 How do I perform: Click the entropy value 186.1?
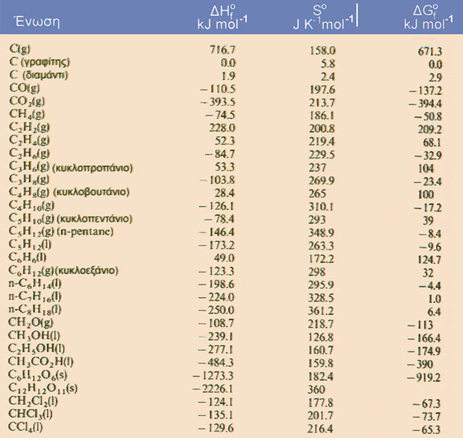322,116
